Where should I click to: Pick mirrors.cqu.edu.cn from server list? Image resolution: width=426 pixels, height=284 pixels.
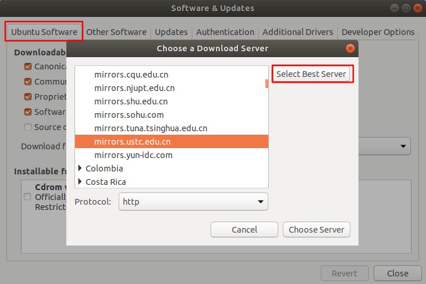[x=131, y=75]
